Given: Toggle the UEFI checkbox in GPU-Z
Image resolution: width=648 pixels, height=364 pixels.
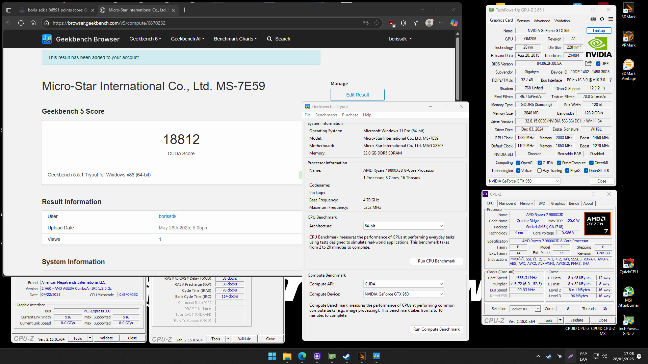Looking at the screenshot, I should point(598,64).
